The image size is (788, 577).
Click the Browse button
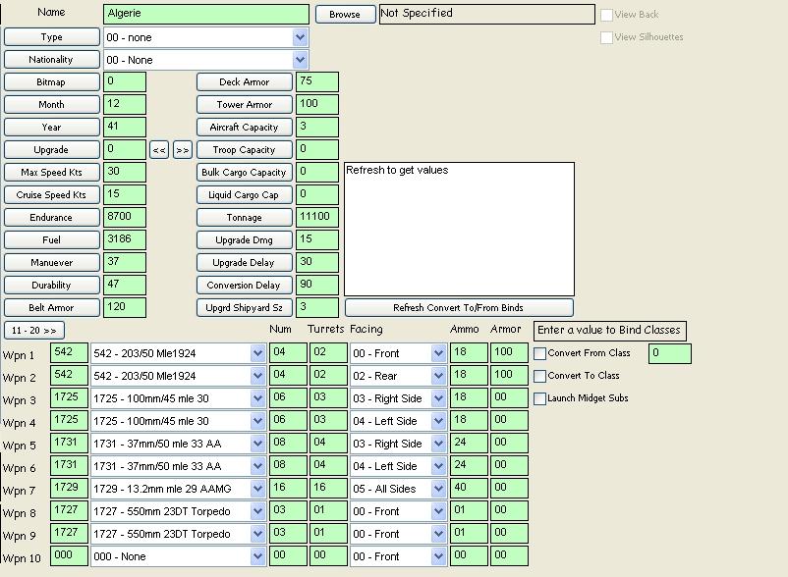345,14
